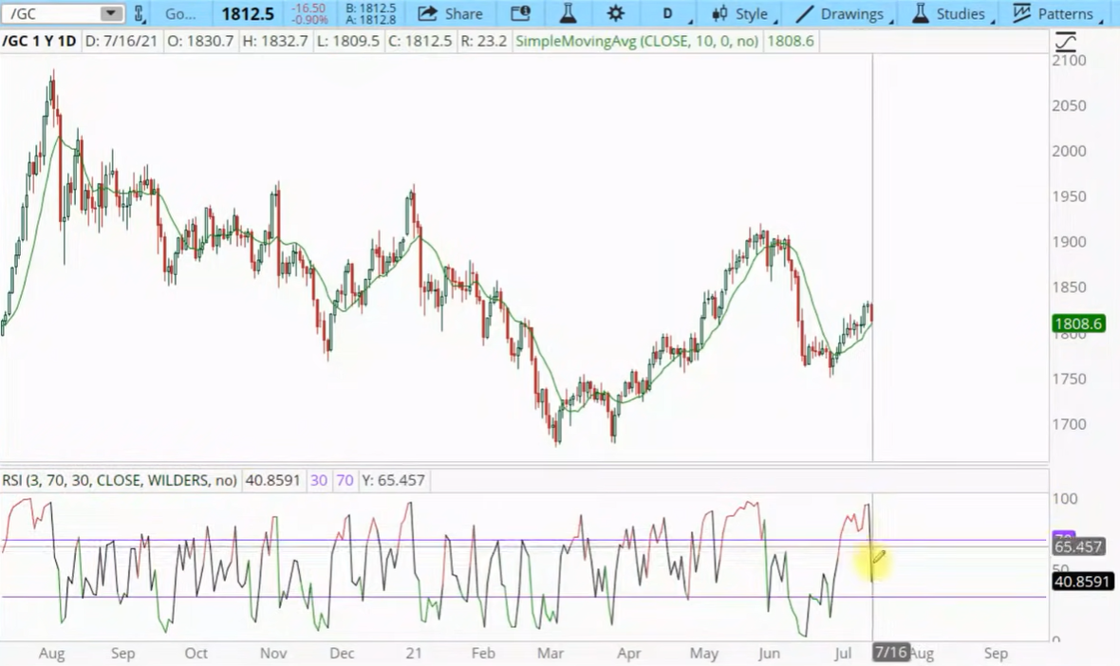Click the symbol link/chain icon
1120x666 pixels.
coord(140,13)
